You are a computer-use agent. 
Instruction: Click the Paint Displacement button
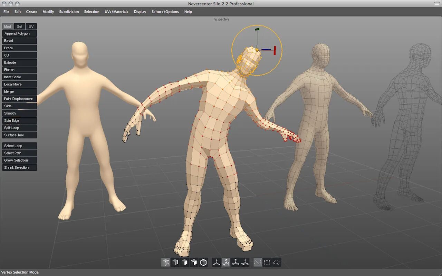click(19, 99)
